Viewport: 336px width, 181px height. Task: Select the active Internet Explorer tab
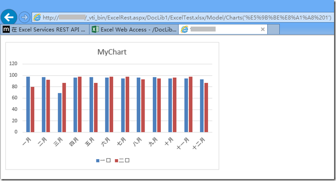(x=223, y=30)
